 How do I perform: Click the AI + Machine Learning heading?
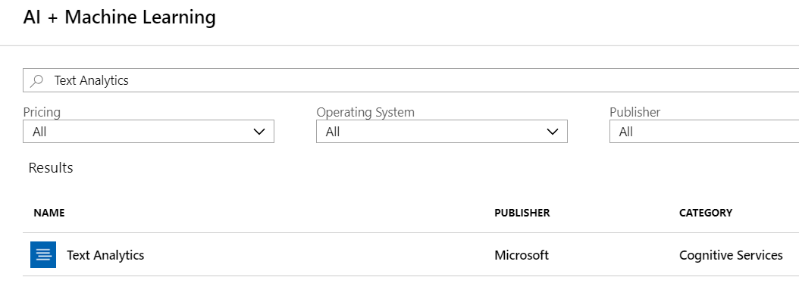[x=120, y=17]
